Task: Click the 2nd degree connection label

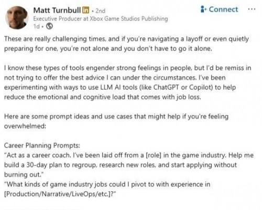Action: click(101, 11)
